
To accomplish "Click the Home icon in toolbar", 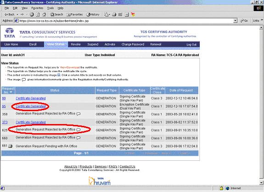I will click(x=44, y=15).
